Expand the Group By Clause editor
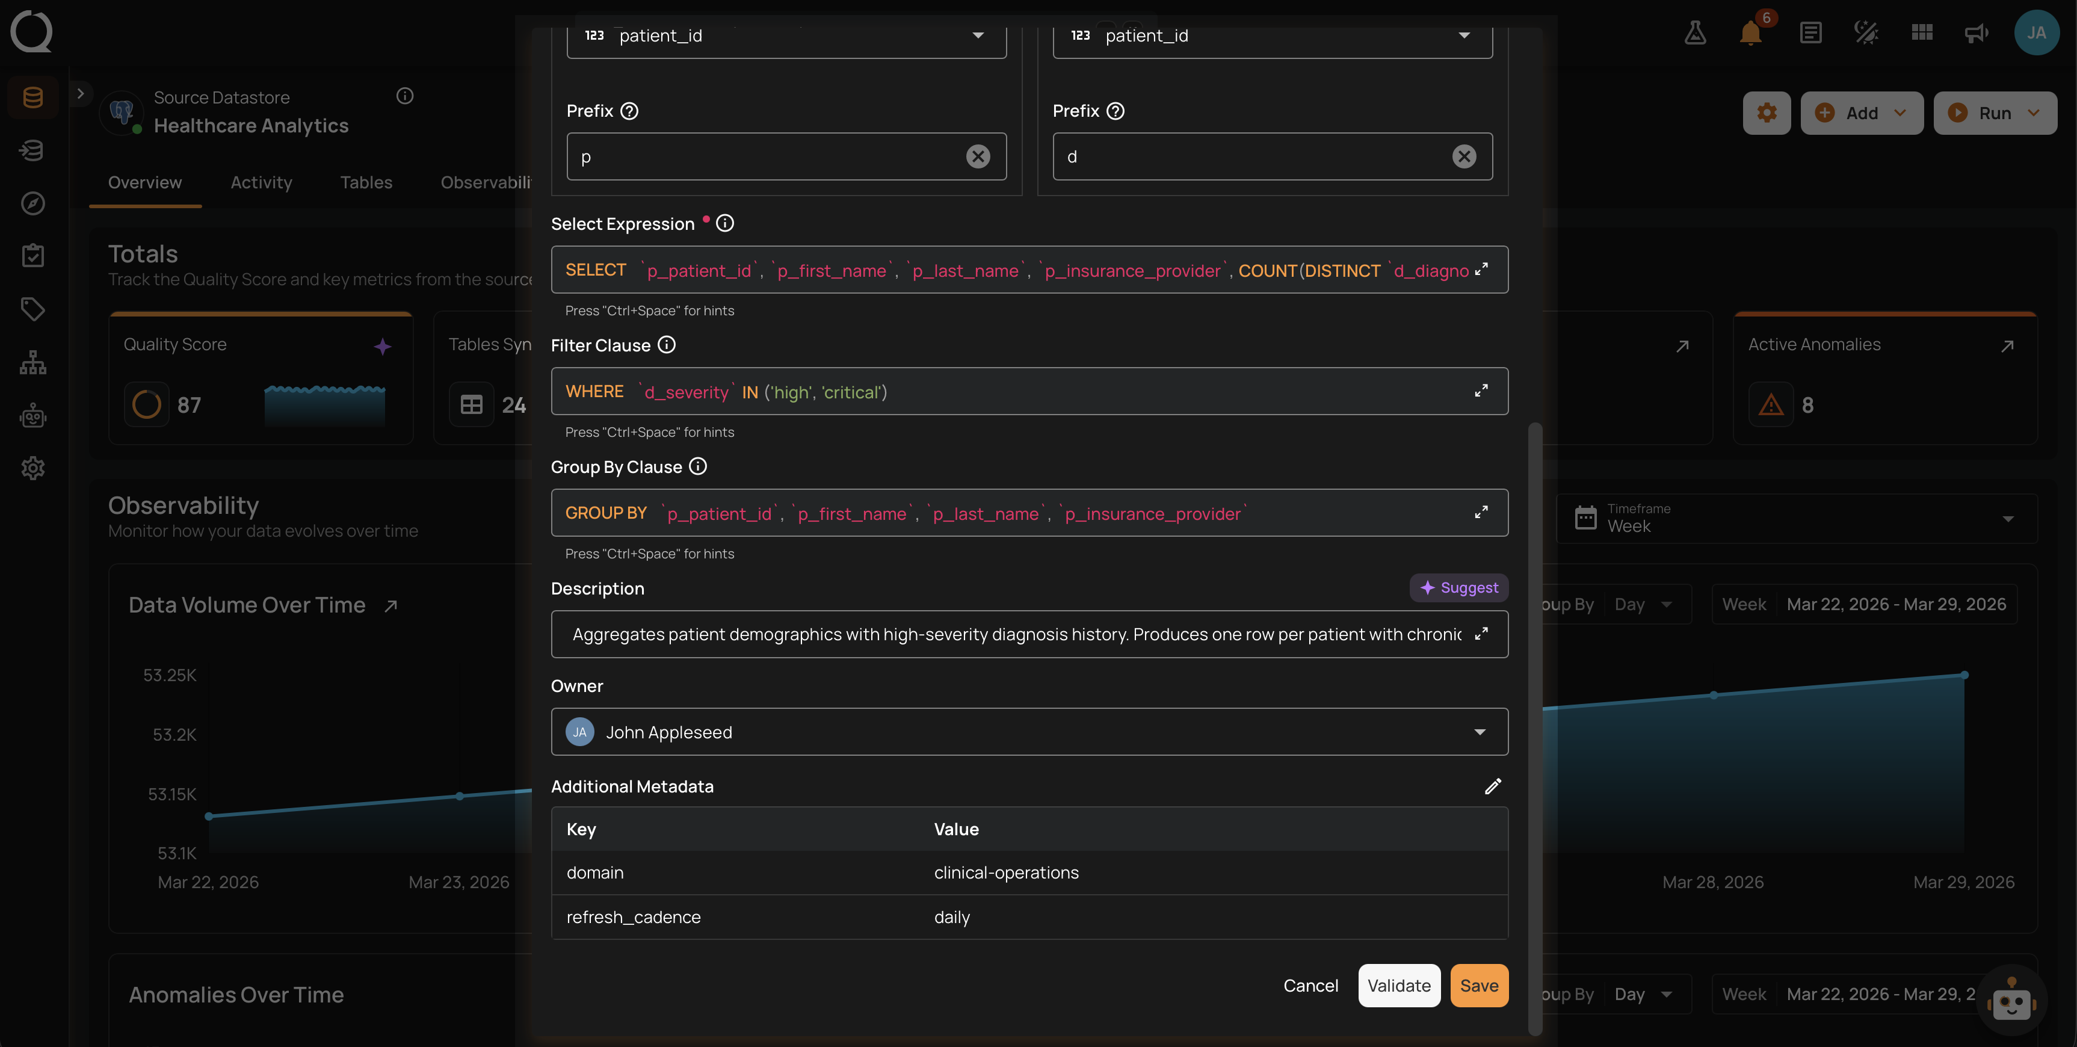Viewport: 2077px width, 1047px height. (1481, 512)
